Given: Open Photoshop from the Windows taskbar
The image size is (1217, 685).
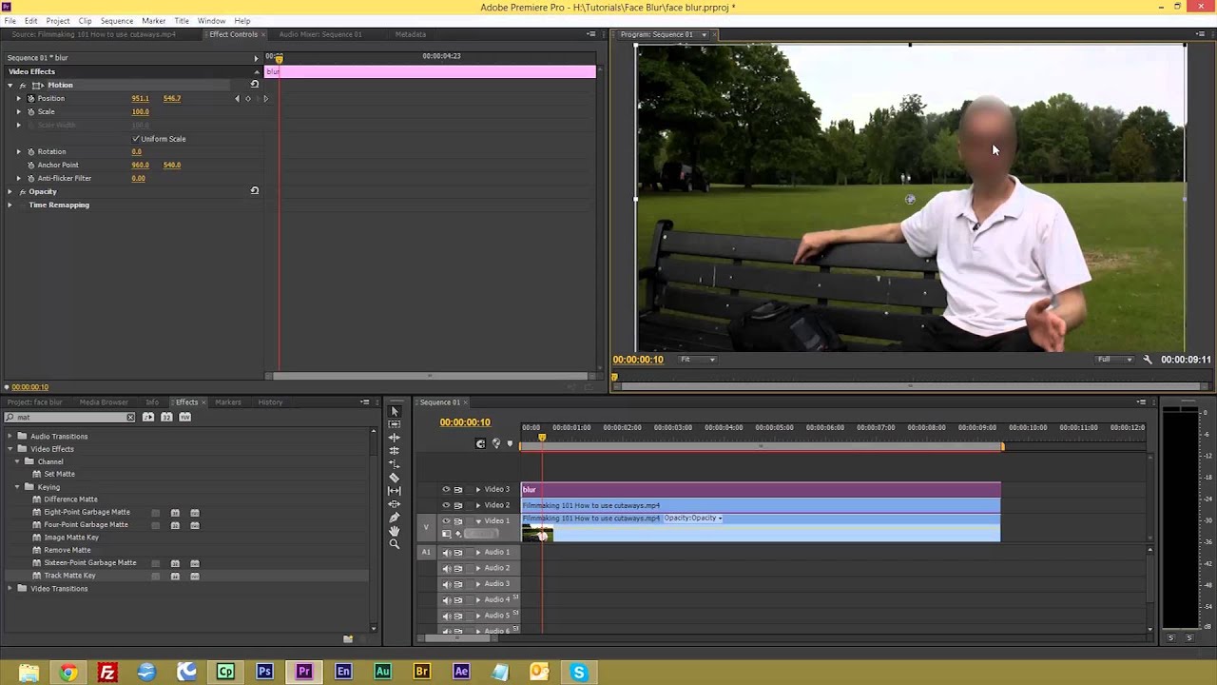Looking at the screenshot, I should (x=264, y=672).
